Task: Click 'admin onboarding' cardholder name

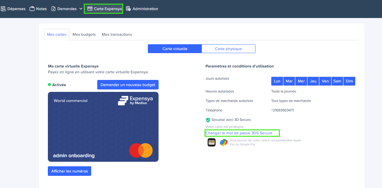Action: [74, 156]
